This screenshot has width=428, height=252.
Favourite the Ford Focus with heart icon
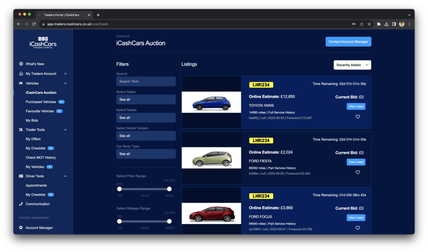point(358,228)
